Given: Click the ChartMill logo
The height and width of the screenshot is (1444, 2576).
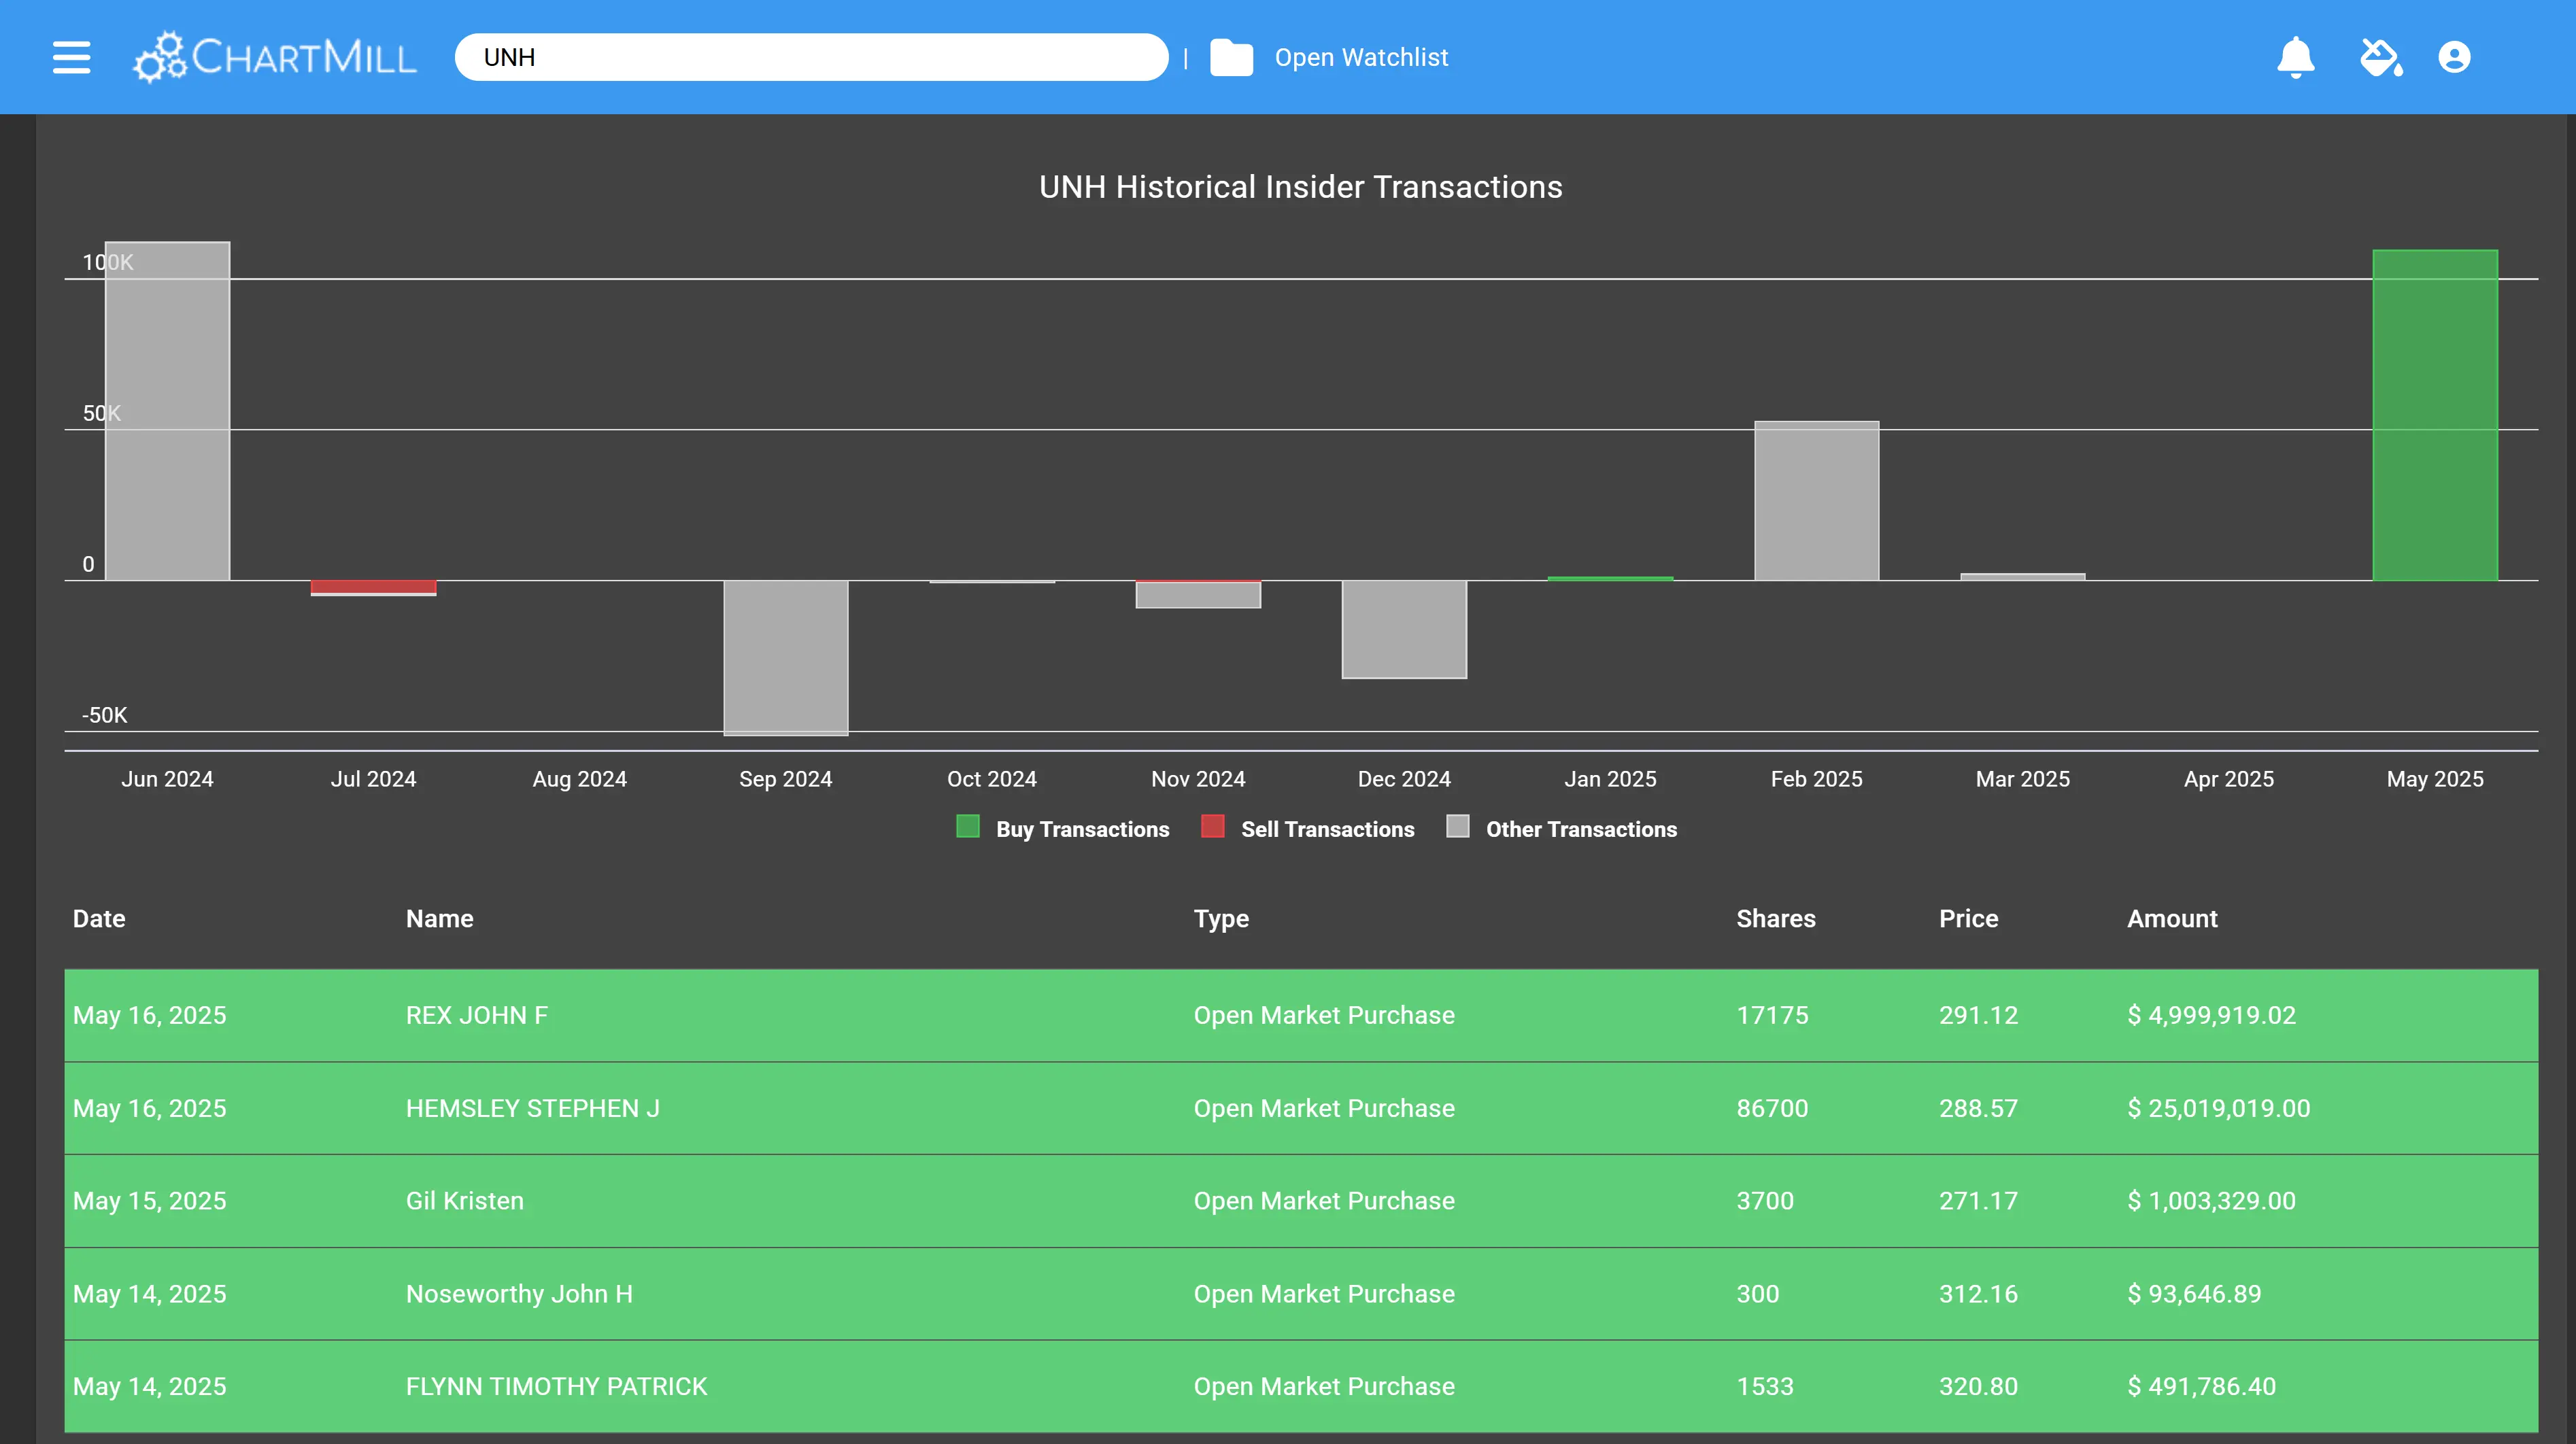Looking at the screenshot, I should click(275, 57).
